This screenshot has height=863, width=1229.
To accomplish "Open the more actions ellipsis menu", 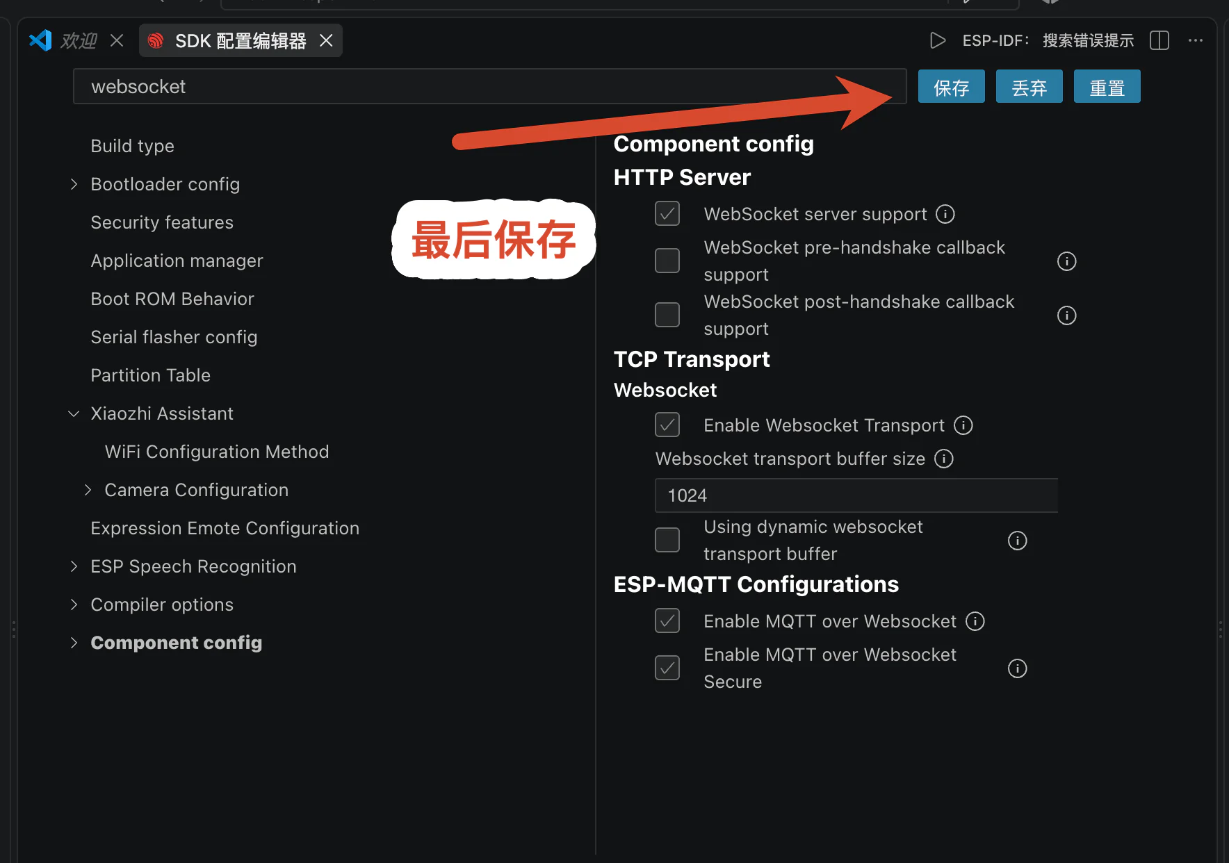I will click(x=1196, y=40).
